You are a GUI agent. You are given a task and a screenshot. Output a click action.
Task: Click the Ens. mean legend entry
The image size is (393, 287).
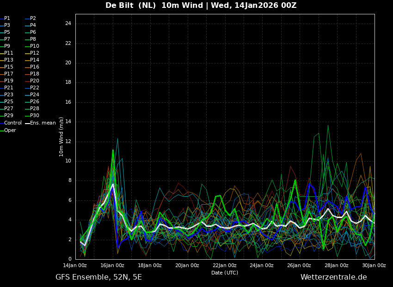coord(41,123)
